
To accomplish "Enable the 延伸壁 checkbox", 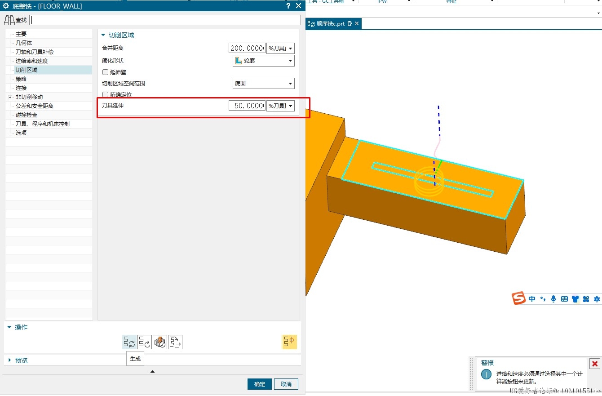I will 106,72.
